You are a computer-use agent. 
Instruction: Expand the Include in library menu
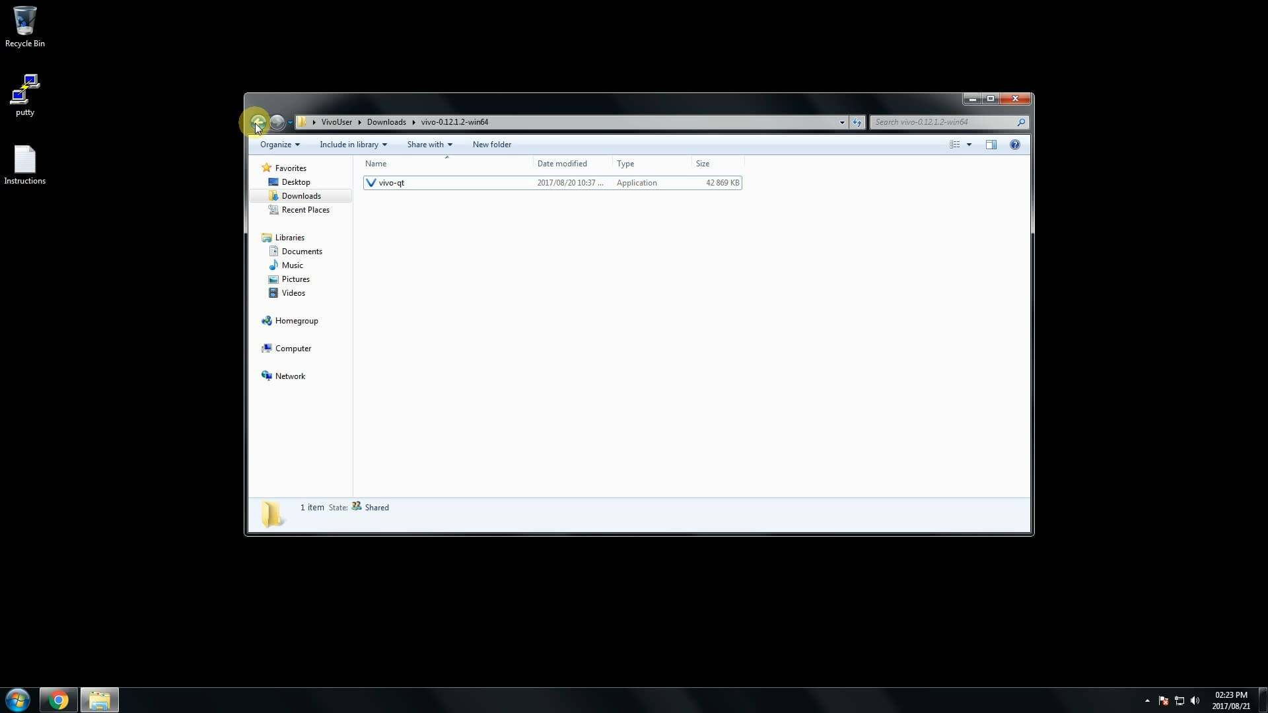pos(353,145)
